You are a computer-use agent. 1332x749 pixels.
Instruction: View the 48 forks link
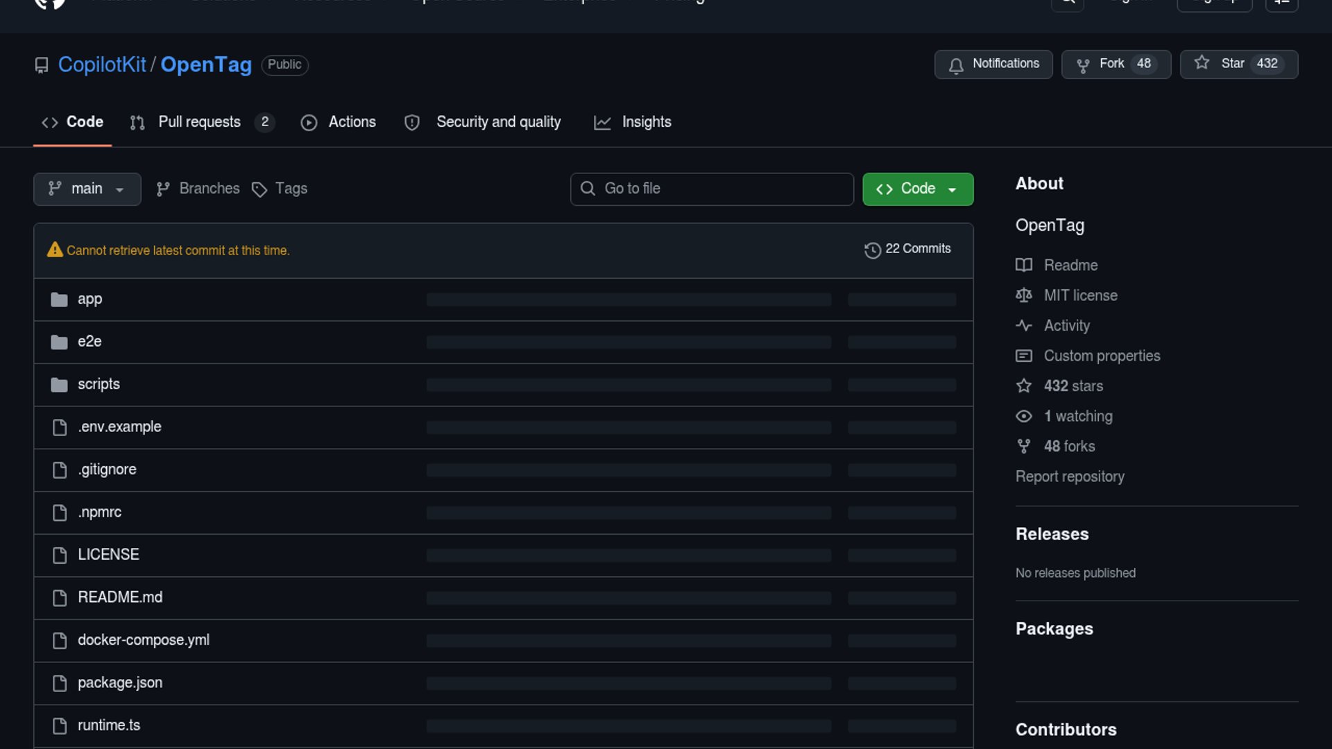(x=1069, y=446)
